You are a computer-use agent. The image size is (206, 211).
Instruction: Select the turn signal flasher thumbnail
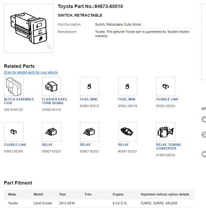[51, 87]
